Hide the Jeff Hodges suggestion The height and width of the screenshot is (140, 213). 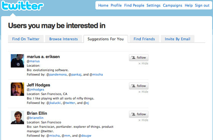(x=143, y=92)
